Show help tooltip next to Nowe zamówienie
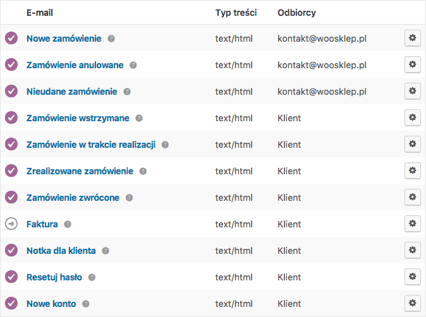This screenshot has width=426, height=317. (111, 39)
